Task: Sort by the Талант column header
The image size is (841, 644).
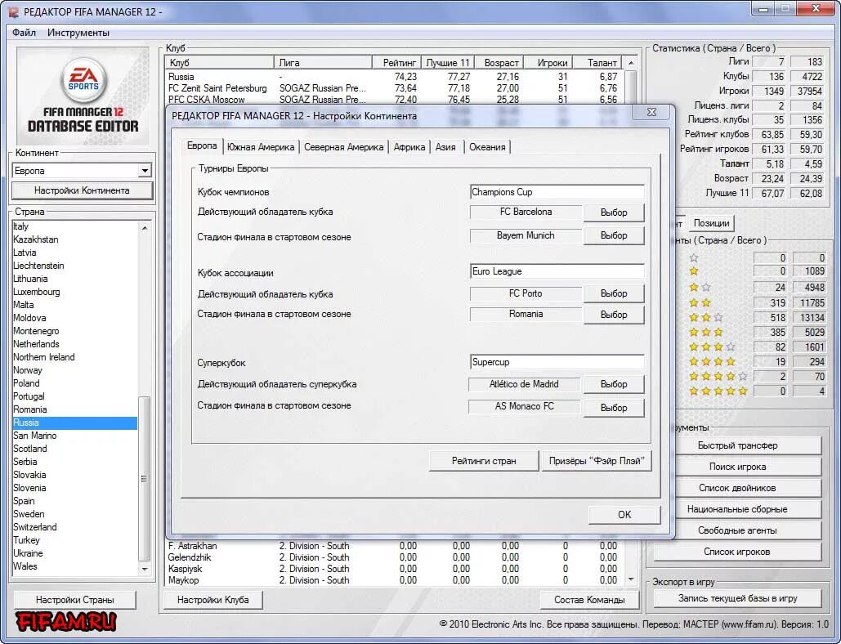Action: [x=597, y=63]
